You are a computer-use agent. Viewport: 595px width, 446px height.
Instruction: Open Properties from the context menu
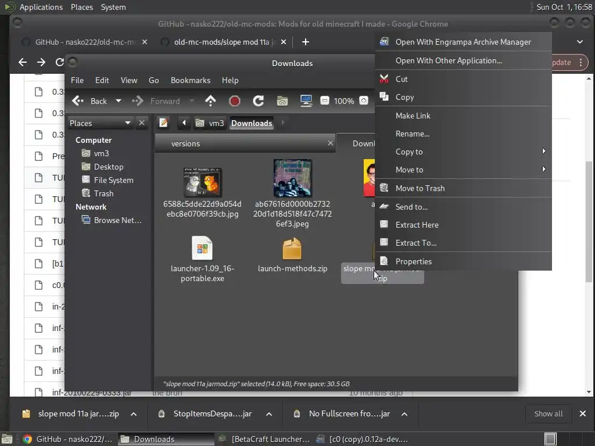coord(463,261)
